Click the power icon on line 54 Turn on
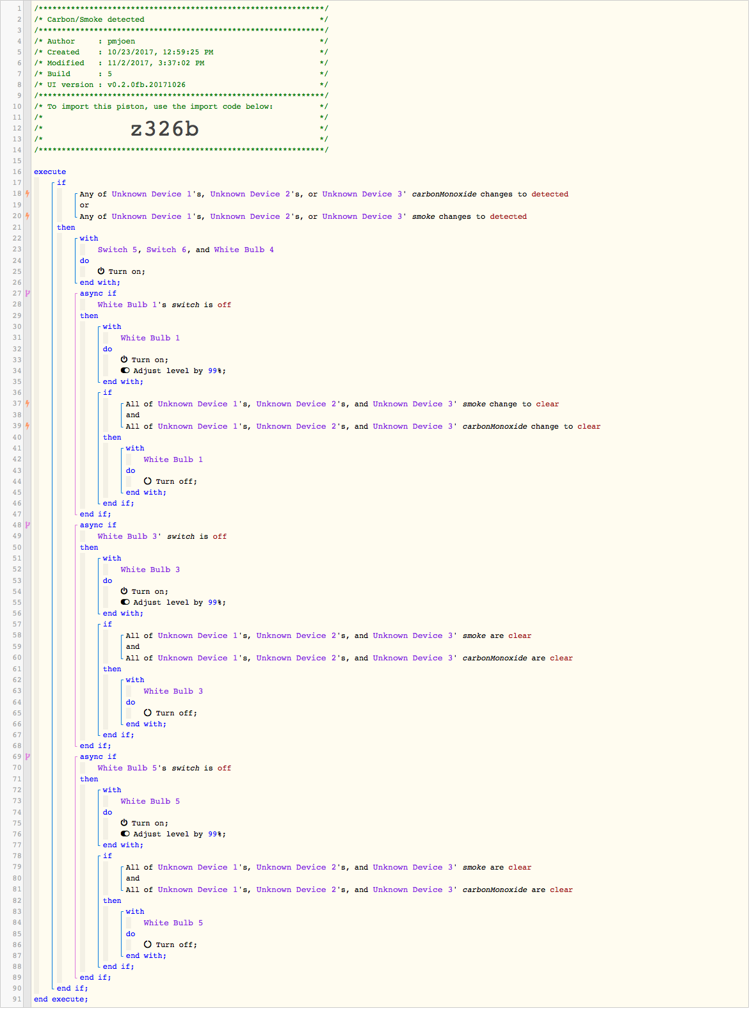This screenshot has width=754, height=1013. (x=124, y=591)
